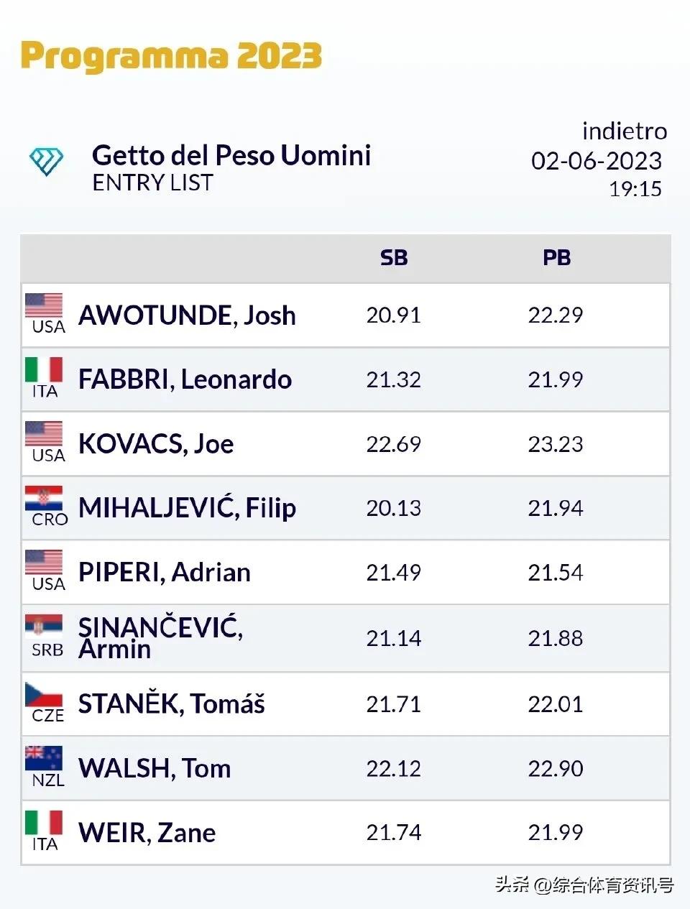690x909 pixels.
Task: Click the USA flag beside KOVACS, Joe
Action: click(44, 434)
